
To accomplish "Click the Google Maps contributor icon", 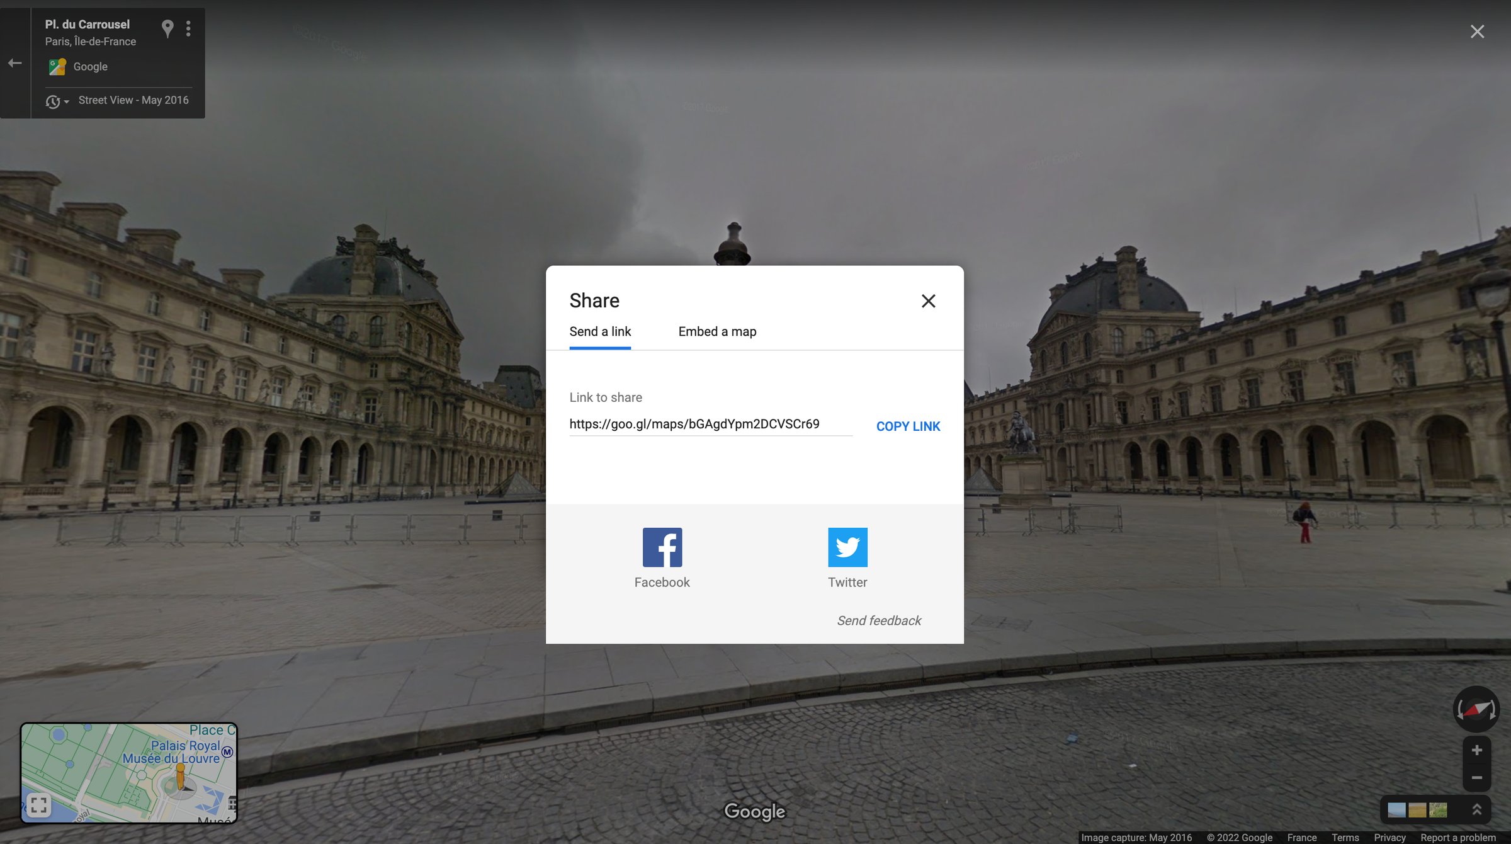I will [57, 67].
